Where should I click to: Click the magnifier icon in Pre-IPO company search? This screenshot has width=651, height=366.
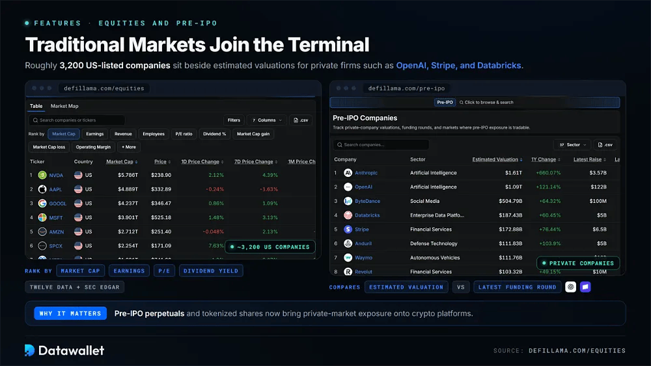click(340, 145)
